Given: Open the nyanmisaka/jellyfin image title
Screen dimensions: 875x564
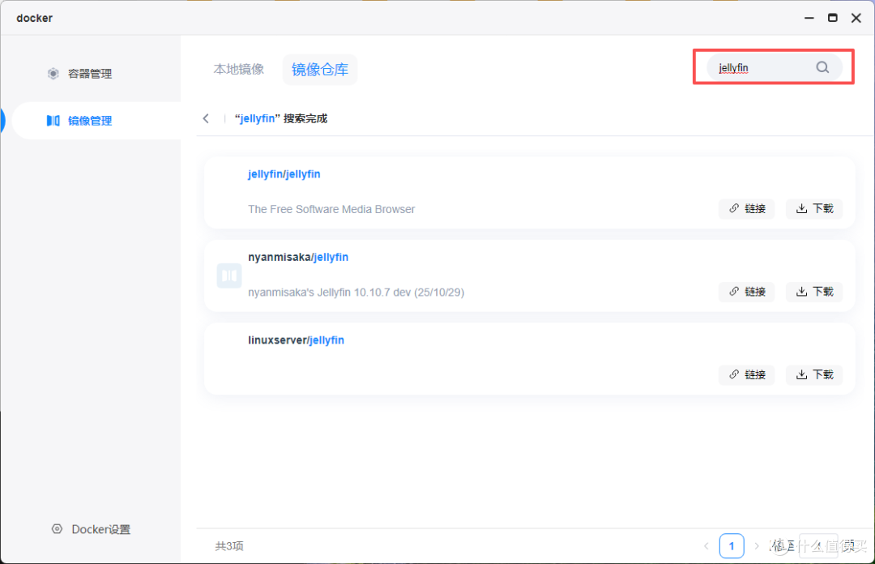Looking at the screenshot, I should point(298,258).
